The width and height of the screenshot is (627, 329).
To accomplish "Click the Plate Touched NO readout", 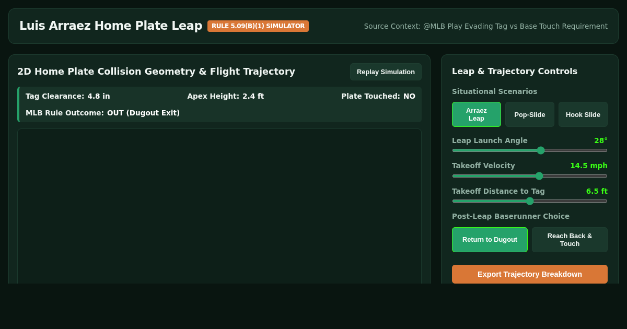I will point(378,96).
